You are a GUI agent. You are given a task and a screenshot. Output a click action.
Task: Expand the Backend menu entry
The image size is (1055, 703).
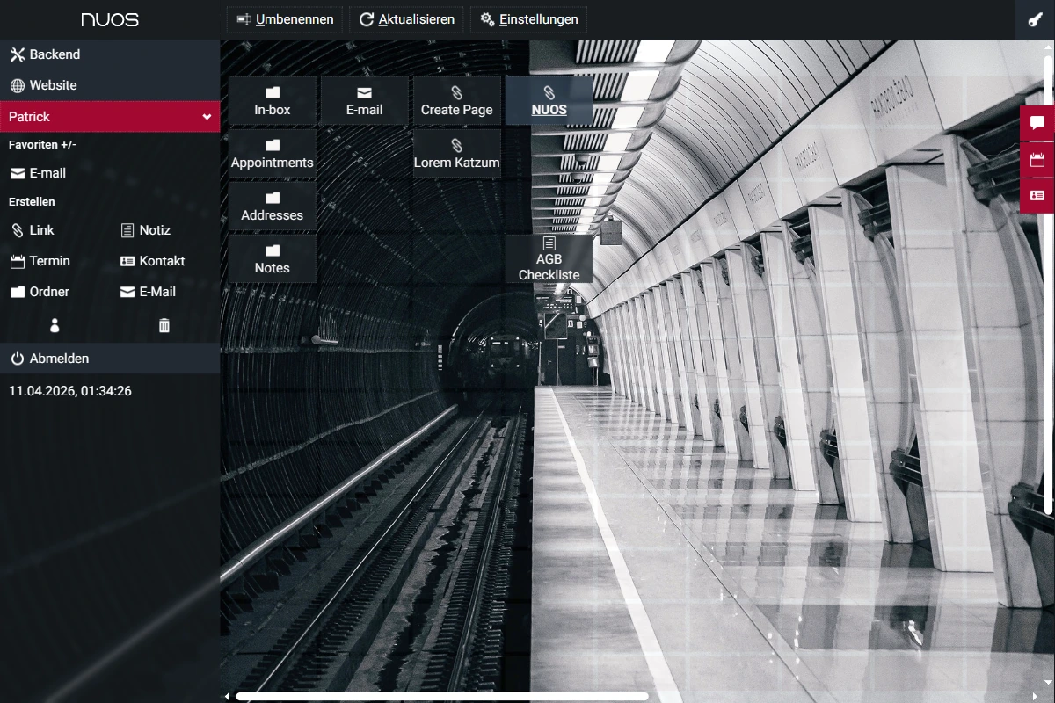[x=55, y=54]
